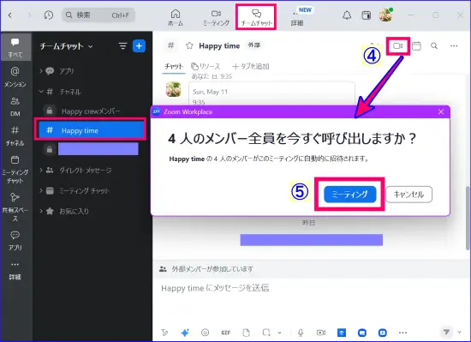Screen dimensions: 471x342
Task: Open the Happy crewメンバー channel
Action: pyautogui.click(x=90, y=111)
